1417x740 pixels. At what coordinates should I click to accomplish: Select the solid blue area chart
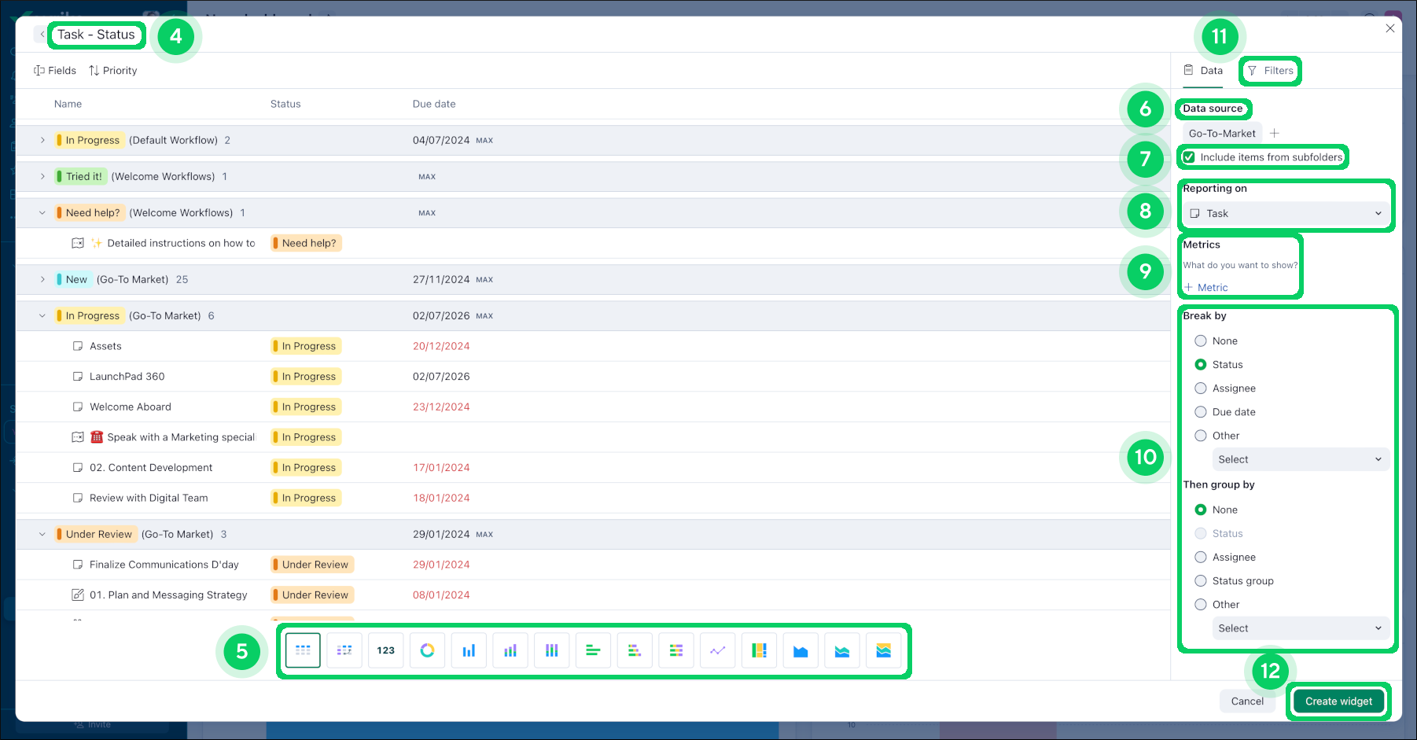(801, 650)
